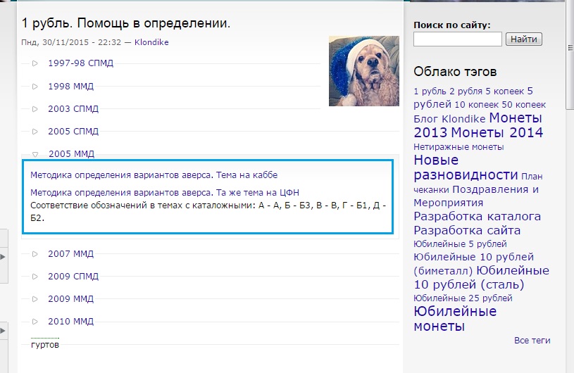Open the 'Все теги' link
The height and width of the screenshot is (373, 574).
tap(532, 341)
